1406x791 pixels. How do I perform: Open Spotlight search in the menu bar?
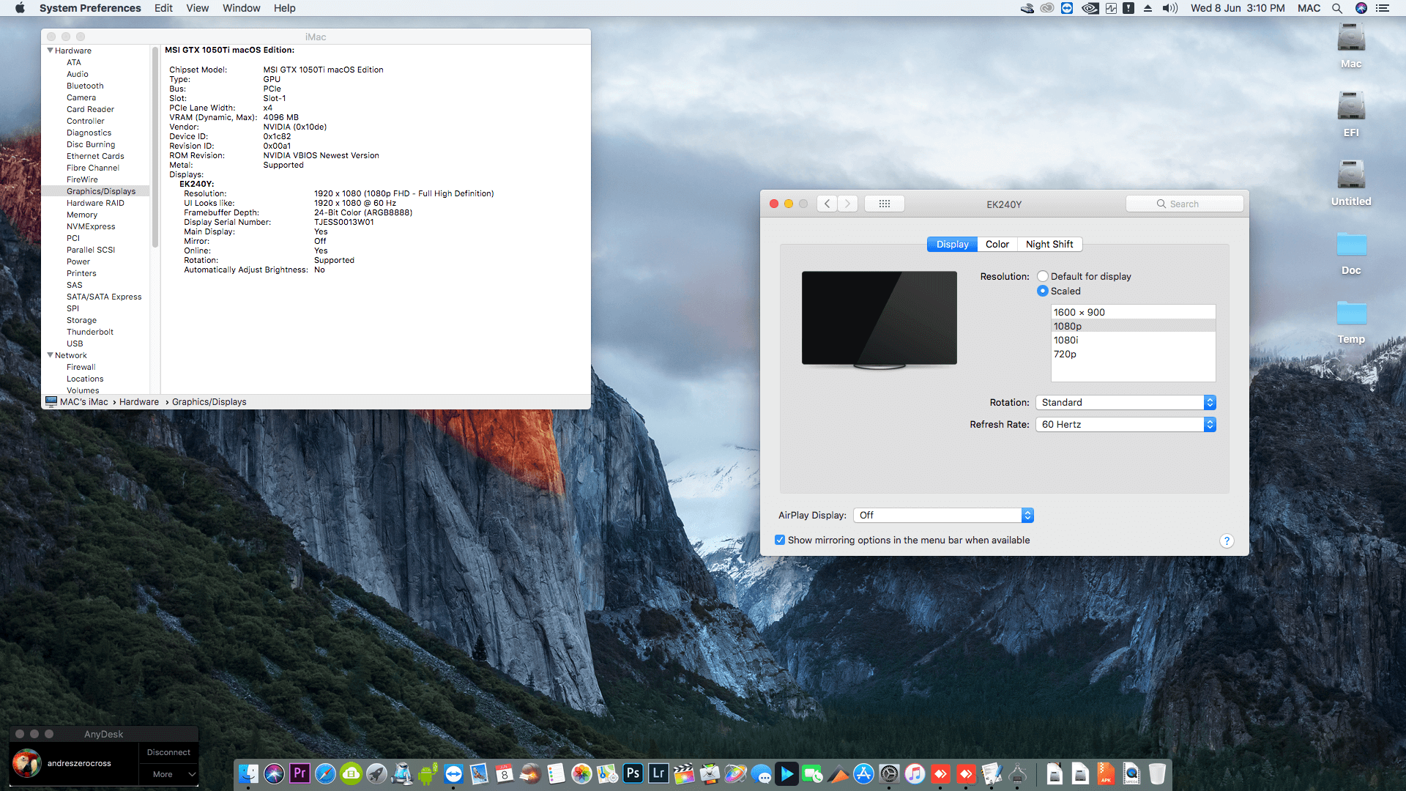click(1337, 8)
